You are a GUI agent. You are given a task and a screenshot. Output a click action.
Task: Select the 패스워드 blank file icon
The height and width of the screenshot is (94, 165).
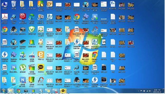coord(113,43)
